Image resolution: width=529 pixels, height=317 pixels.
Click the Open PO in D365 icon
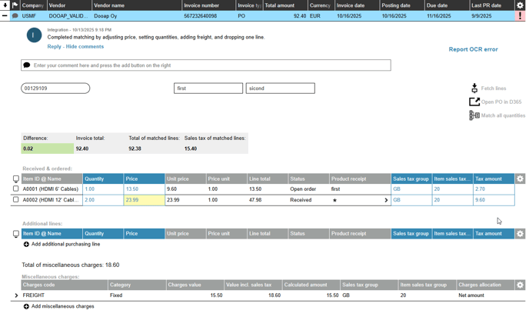point(474,102)
